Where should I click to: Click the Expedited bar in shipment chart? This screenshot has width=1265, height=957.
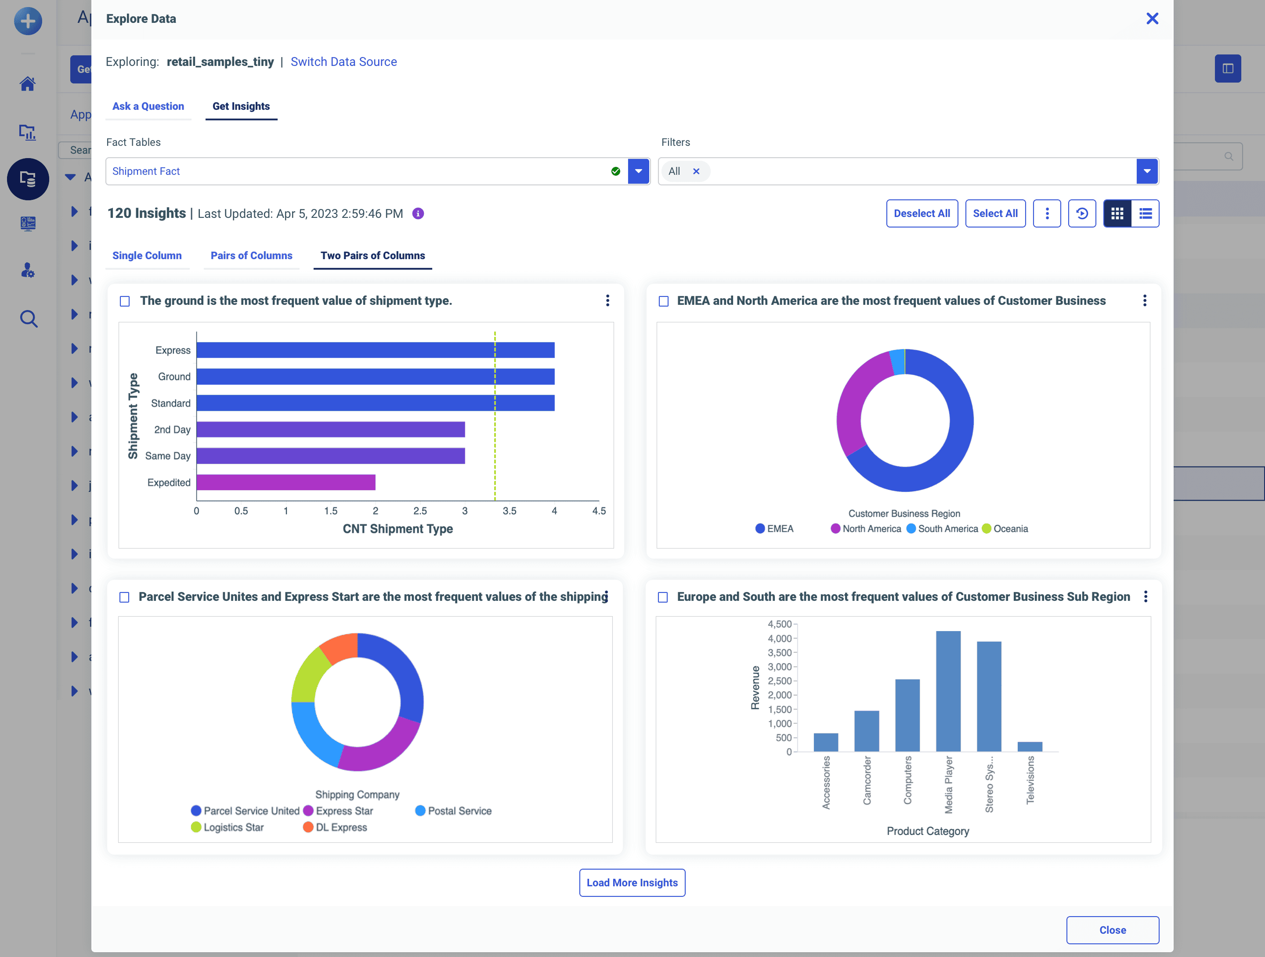tap(286, 483)
